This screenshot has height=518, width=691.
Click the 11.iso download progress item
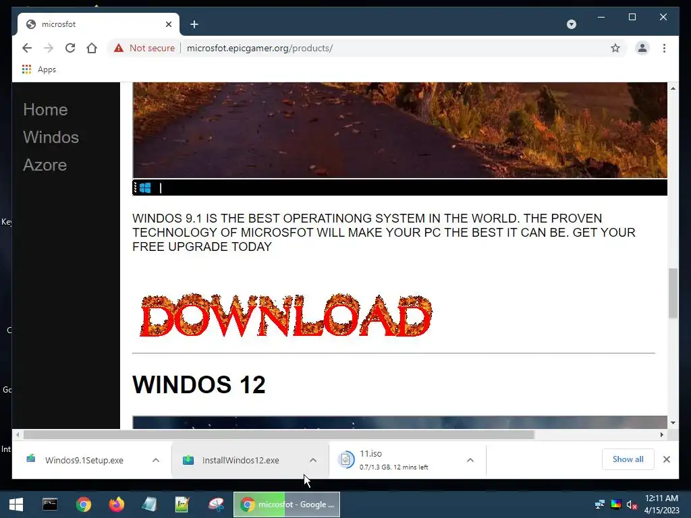pyautogui.click(x=395, y=460)
